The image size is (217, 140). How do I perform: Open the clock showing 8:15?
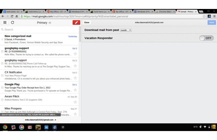point(195,127)
